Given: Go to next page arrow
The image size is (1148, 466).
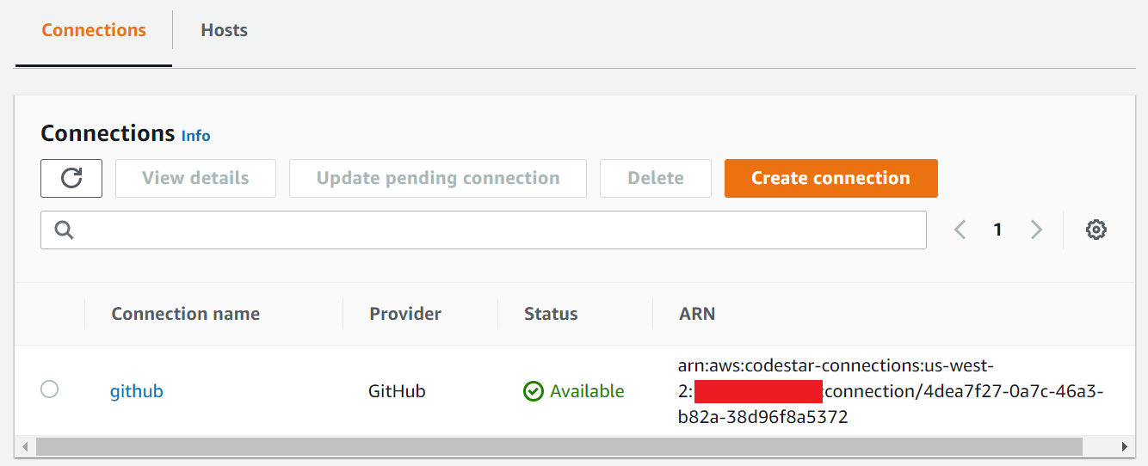Looking at the screenshot, I should click(1036, 230).
